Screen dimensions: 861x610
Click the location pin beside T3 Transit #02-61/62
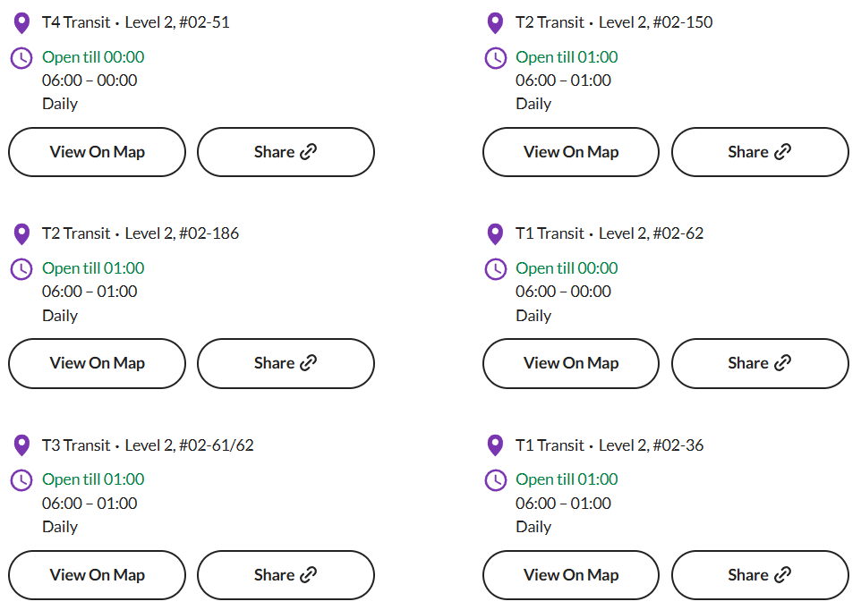21,445
